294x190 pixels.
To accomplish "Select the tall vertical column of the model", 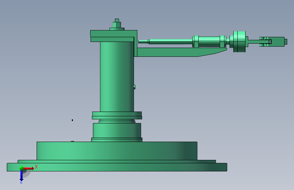I will click(117, 77).
